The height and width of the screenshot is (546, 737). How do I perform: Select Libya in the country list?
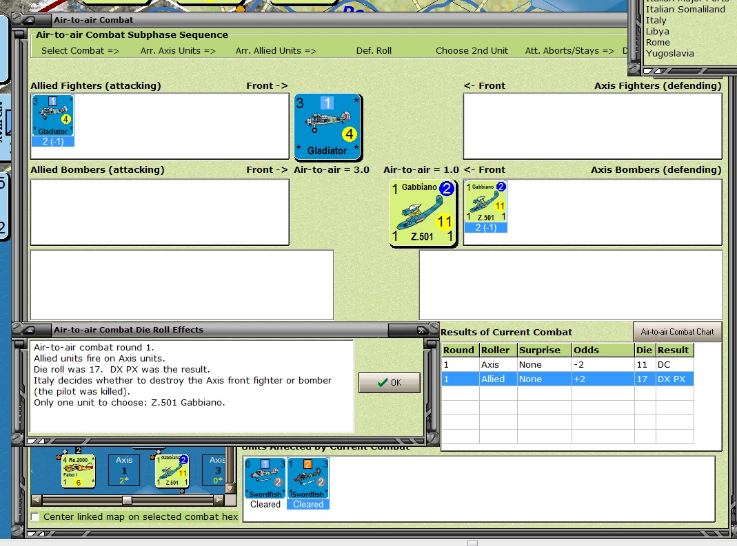coord(657,32)
